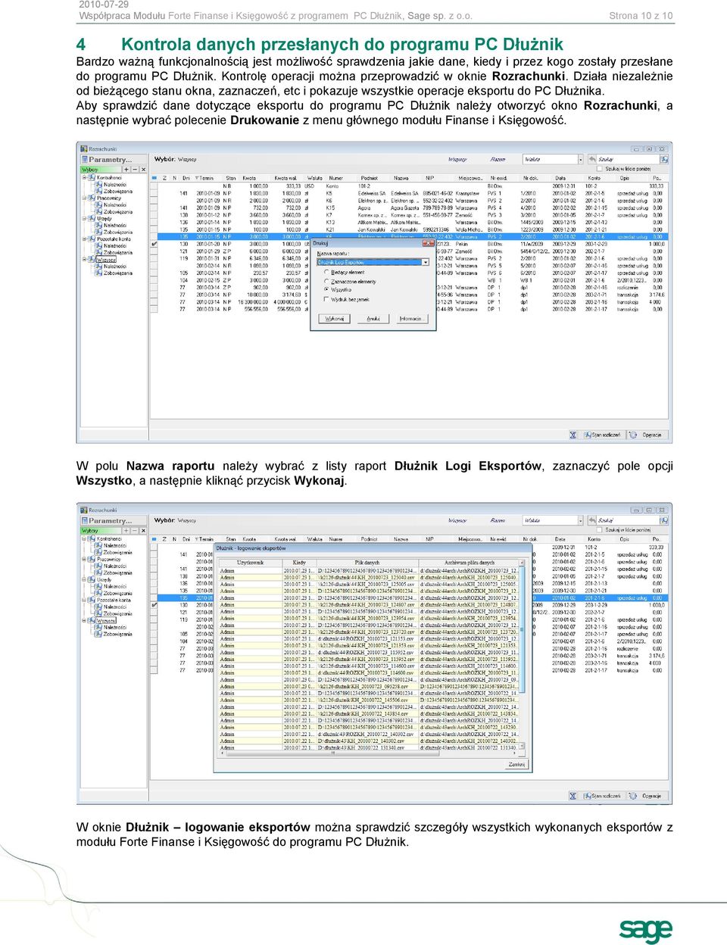Click Wybory plus icon in export-log window
Viewport: 727px width, 945px height.
[x=126, y=531]
